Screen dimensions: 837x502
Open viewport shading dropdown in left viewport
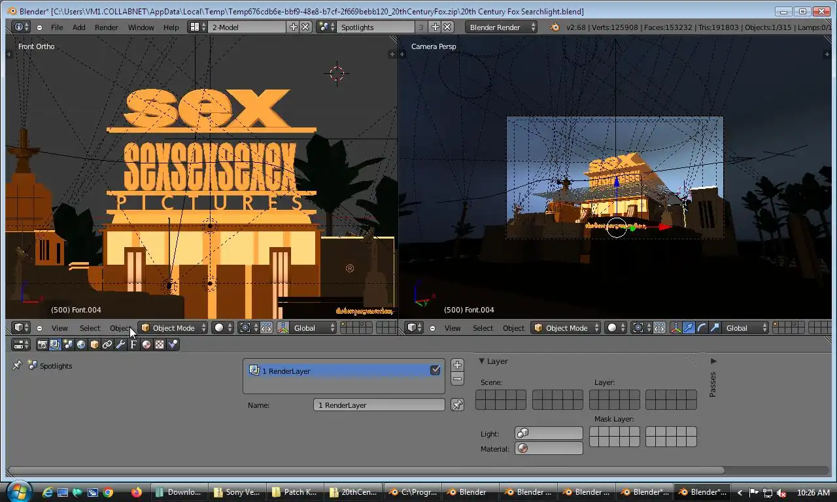coord(223,328)
